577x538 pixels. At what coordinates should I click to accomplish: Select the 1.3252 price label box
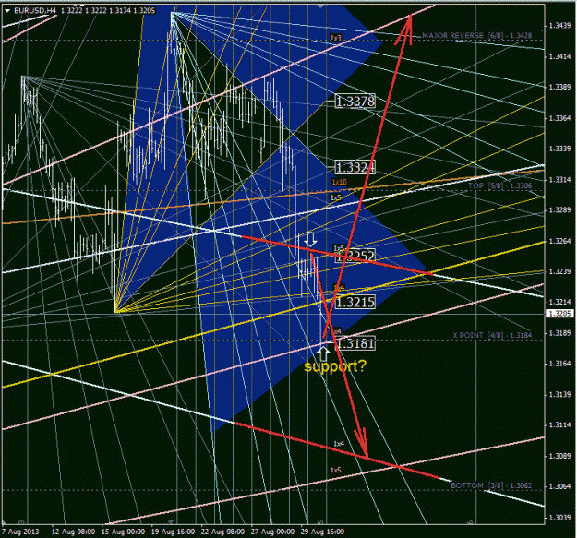355,256
